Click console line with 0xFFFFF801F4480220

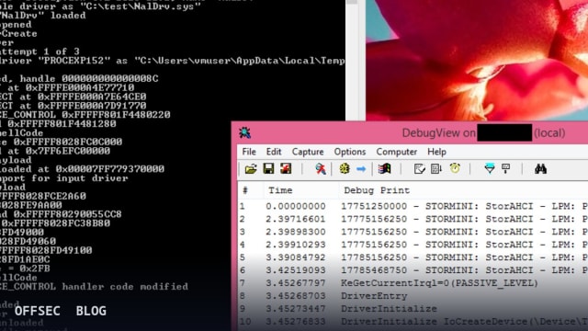pos(85,114)
